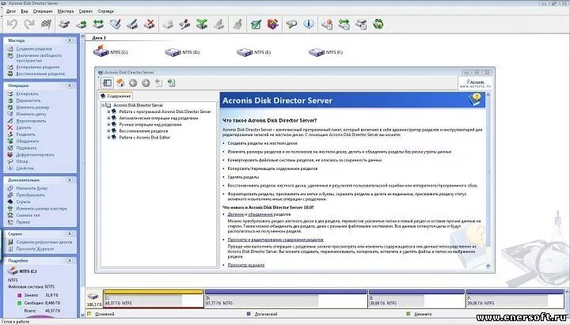Click 'Создание разделов' wizard link
Image resolution: width=570 pixels, height=325 pixels.
coord(34,49)
